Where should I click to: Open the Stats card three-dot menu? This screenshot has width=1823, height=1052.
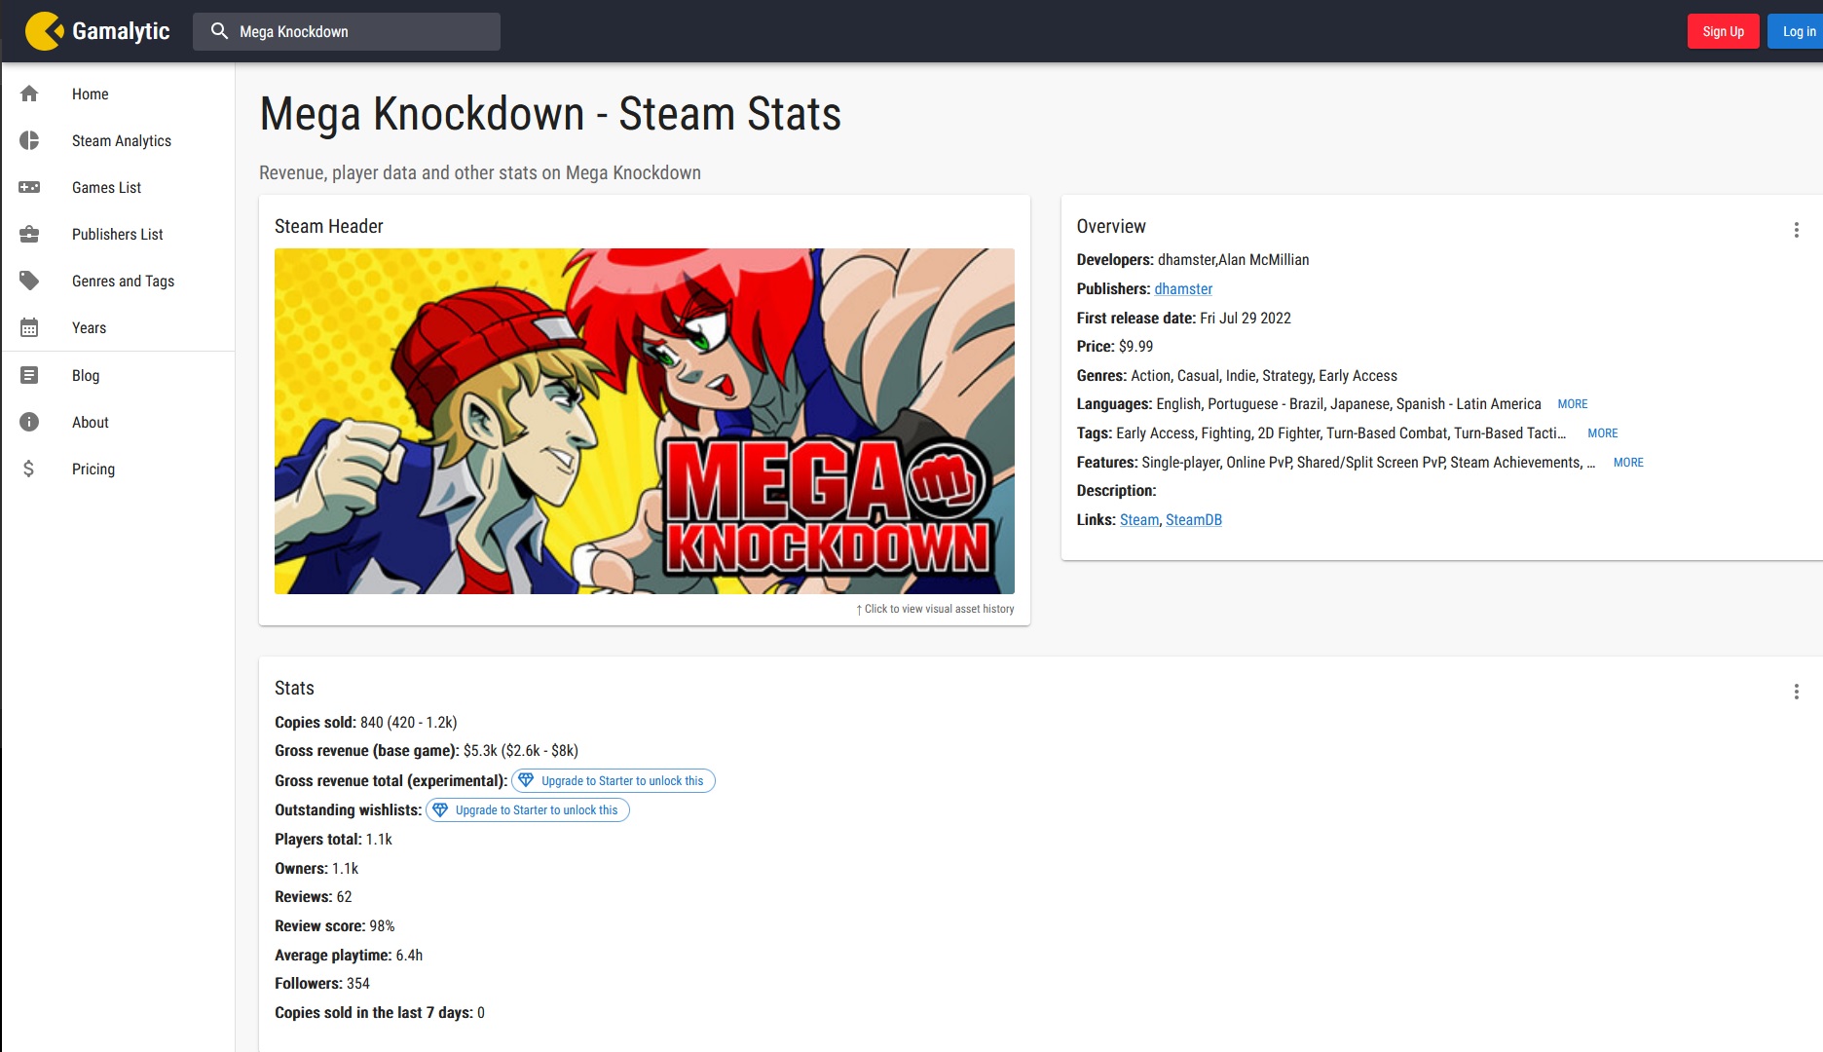[1796, 692]
